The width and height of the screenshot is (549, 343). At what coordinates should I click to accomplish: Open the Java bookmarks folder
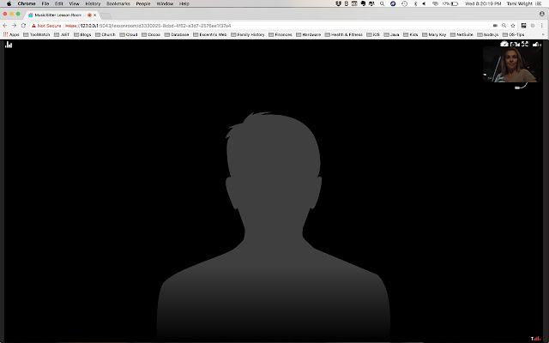pos(391,34)
